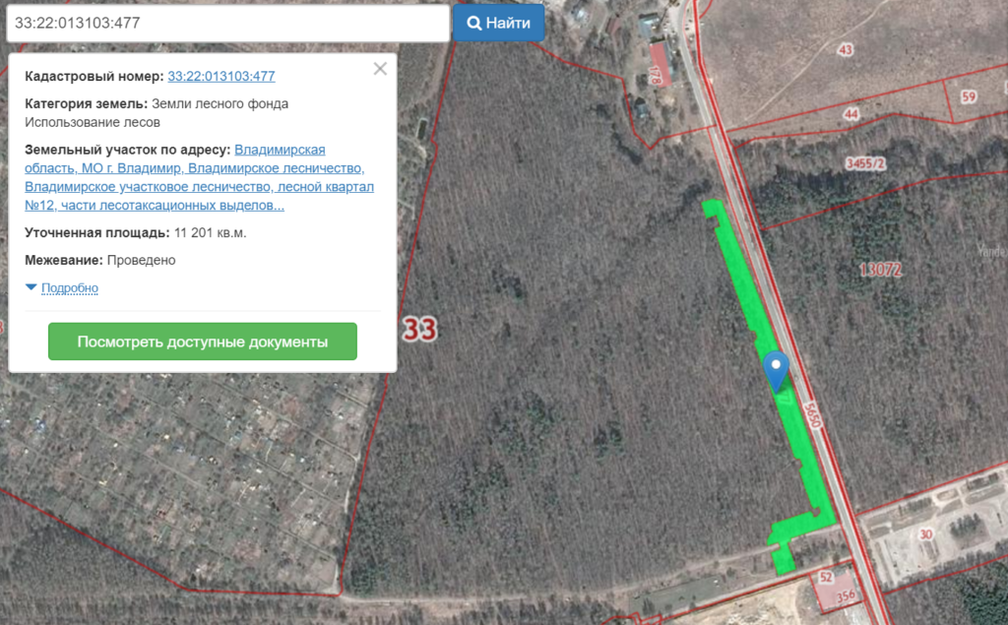This screenshot has width=1008, height=625.
Task: Click parcel number 43 on map
Action: point(846,49)
